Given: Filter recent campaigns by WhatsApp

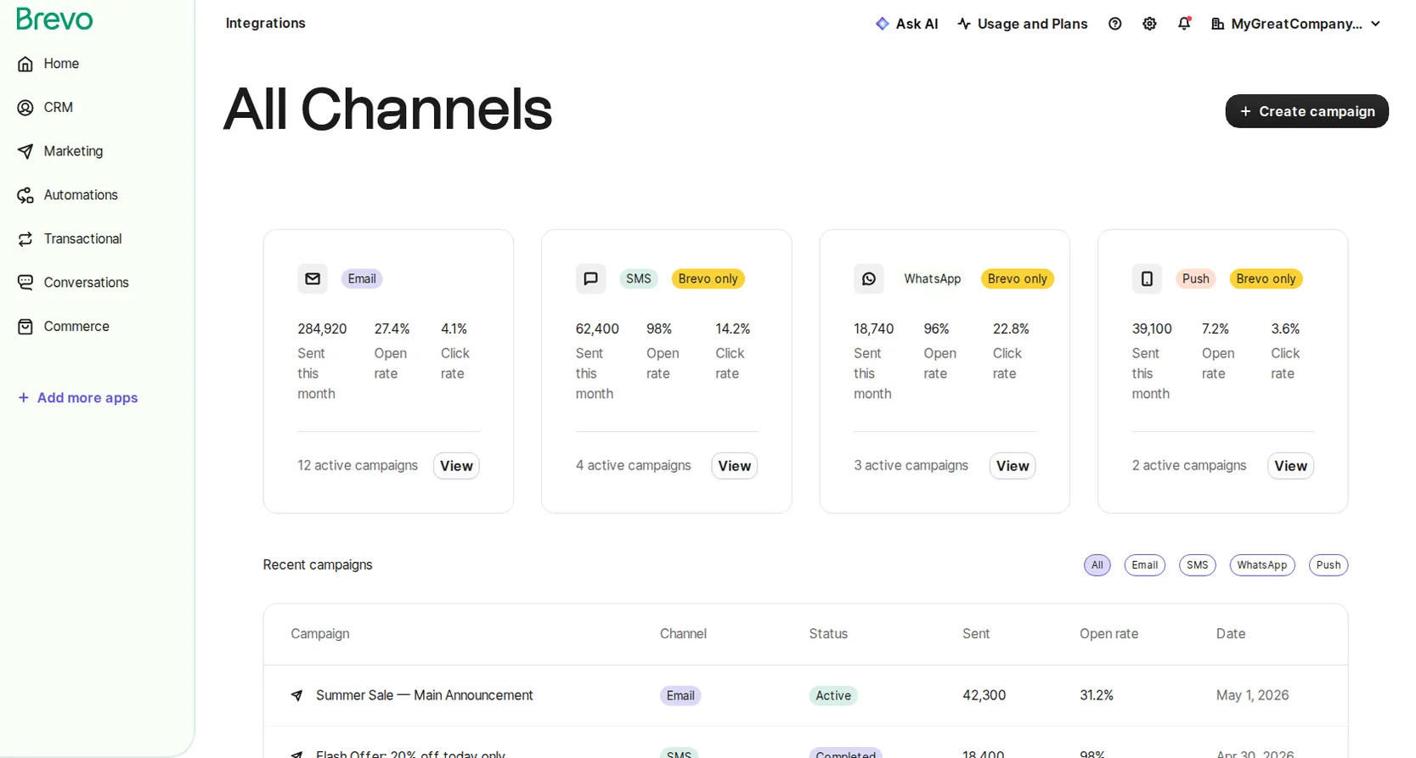Looking at the screenshot, I should (x=1262, y=565).
